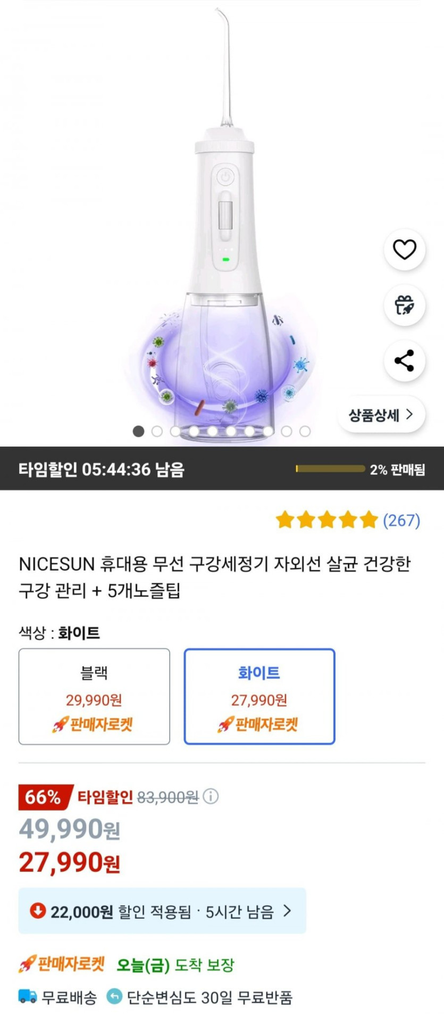This screenshot has width=444, height=1022.
Task: Tap the info icon beside 83,900원
Action: click(211, 796)
